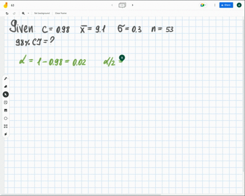
Task: Add a sticky note
Action: click(6, 103)
